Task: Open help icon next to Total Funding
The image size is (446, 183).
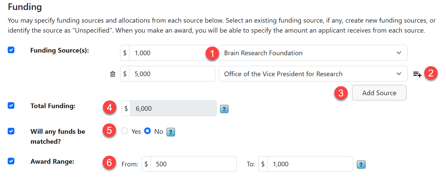Action: pos(224,109)
